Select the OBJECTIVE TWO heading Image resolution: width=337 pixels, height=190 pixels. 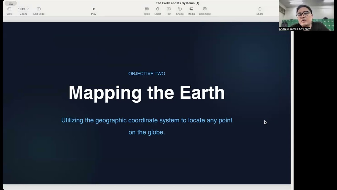pyautogui.click(x=147, y=74)
